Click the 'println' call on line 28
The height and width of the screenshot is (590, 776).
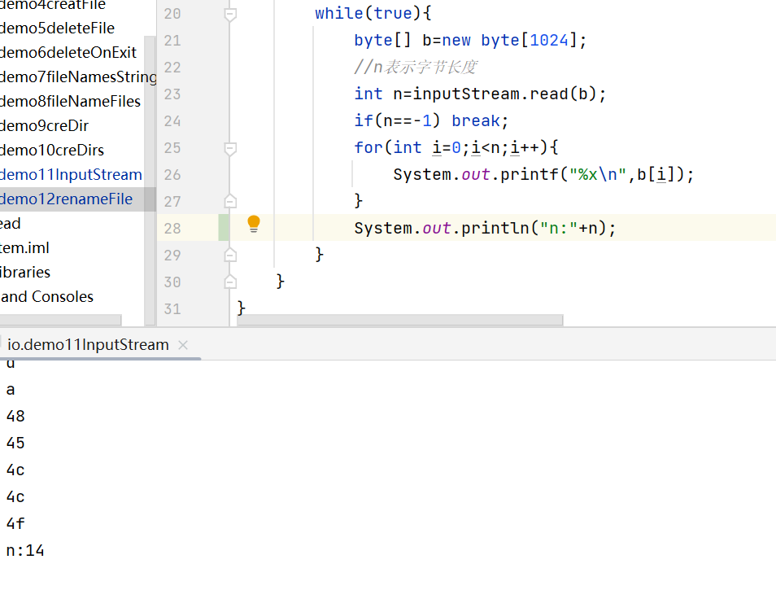pyautogui.click(x=495, y=228)
